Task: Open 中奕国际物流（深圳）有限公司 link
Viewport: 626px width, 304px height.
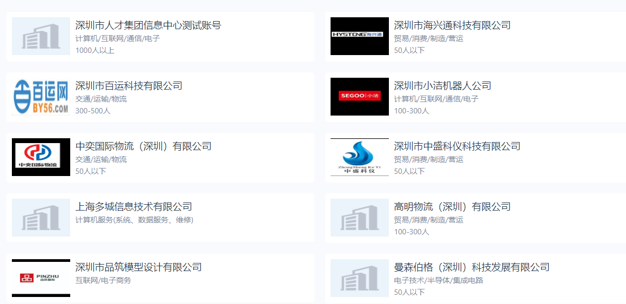Action: [143, 146]
